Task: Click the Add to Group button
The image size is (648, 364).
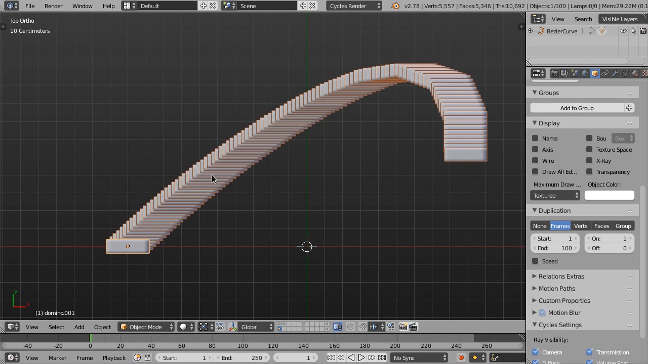Action: pyautogui.click(x=577, y=108)
